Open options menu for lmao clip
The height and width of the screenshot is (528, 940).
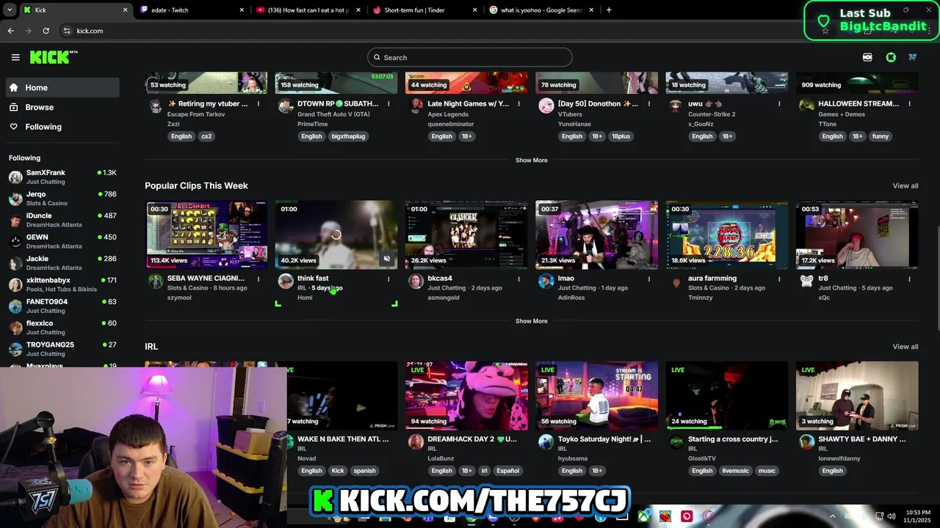pos(649,279)
